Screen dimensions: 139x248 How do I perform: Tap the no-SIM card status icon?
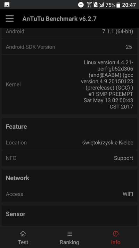click(x=96, y=5)
